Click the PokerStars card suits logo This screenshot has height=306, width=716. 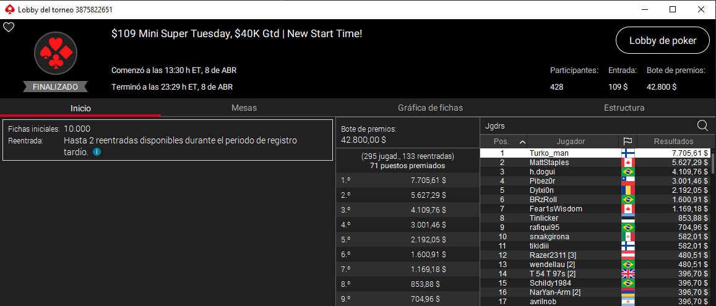[56, 53]
